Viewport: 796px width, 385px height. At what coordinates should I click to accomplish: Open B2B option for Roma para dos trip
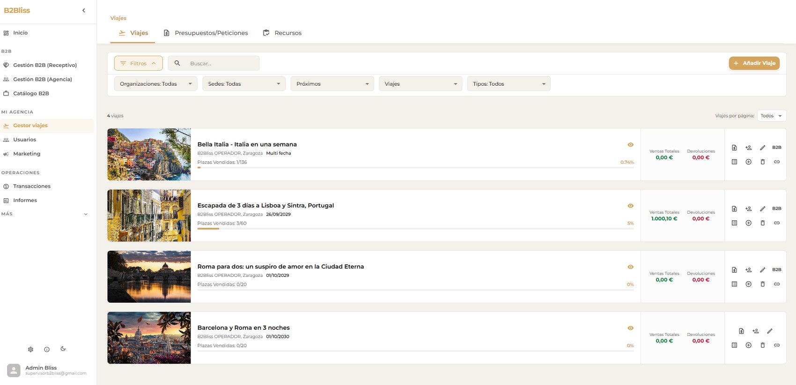(x=776, y=269)
